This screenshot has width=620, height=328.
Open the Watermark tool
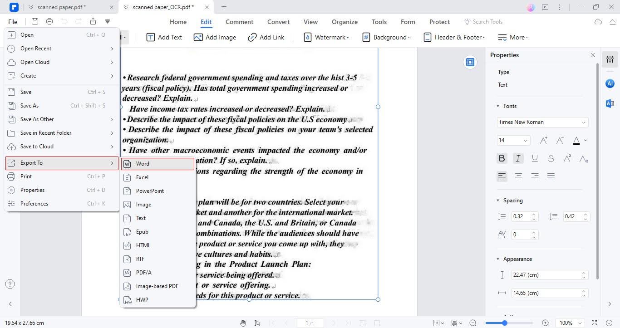point(327,37)
